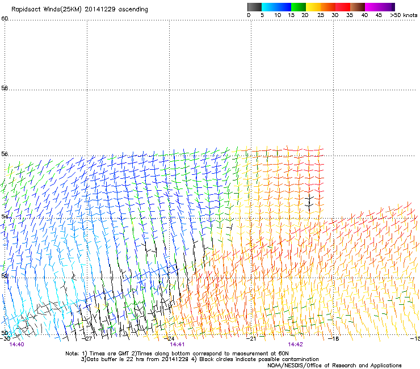Image resolution: width=420 pixels, height=369 pixels.
Task: Click the longitude label '-24'
Action: coord(170,339)
